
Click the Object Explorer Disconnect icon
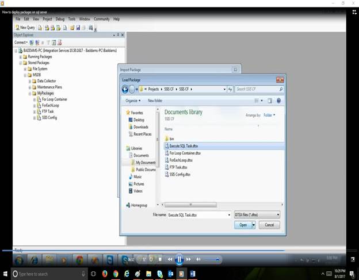coord(37,43)
